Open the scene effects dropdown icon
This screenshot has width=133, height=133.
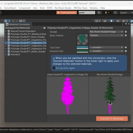click(125, 21)
